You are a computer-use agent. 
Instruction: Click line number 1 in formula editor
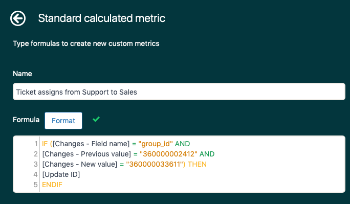pyautogui.click(x=36, y=144)
